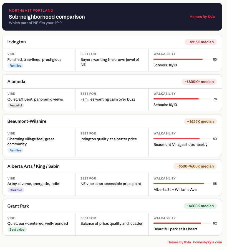Select the Irvington neighborhood heading
Viewport: 227px width, 247px height.
(17, 42)
